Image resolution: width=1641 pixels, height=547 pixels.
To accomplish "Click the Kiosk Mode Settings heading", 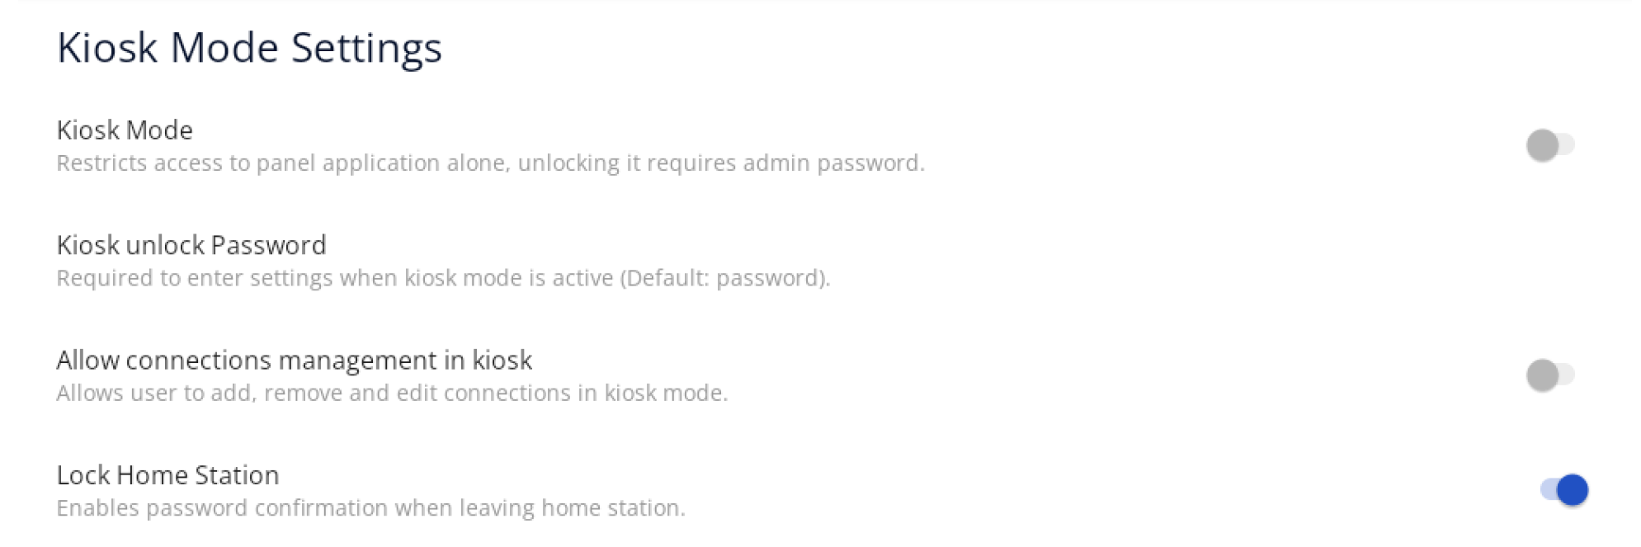I will (x=249, y=48).
